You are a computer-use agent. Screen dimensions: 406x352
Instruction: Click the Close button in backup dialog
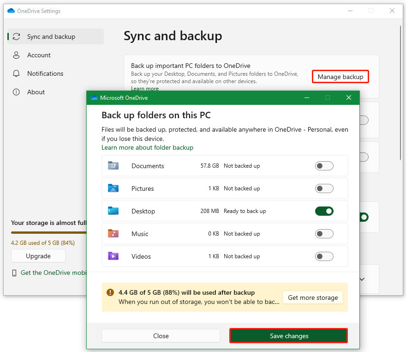pos(161,336)
